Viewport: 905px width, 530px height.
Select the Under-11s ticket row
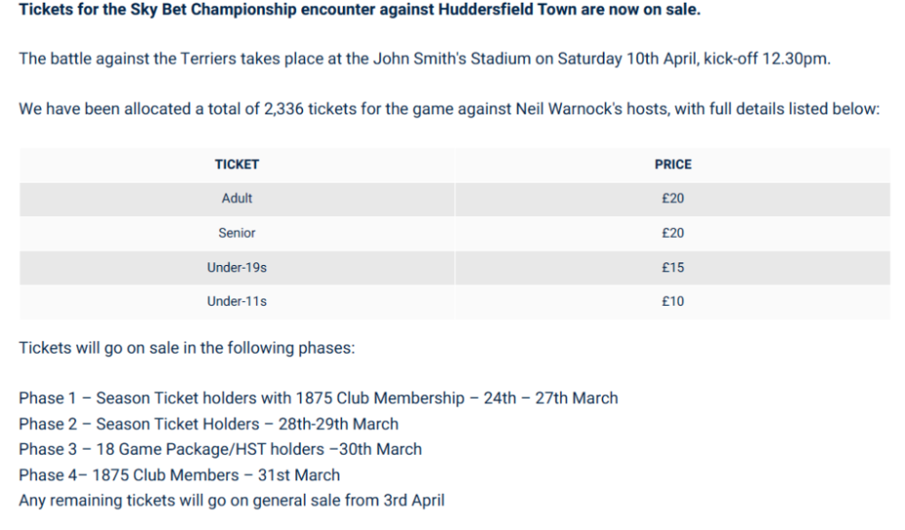pos(236,302)
